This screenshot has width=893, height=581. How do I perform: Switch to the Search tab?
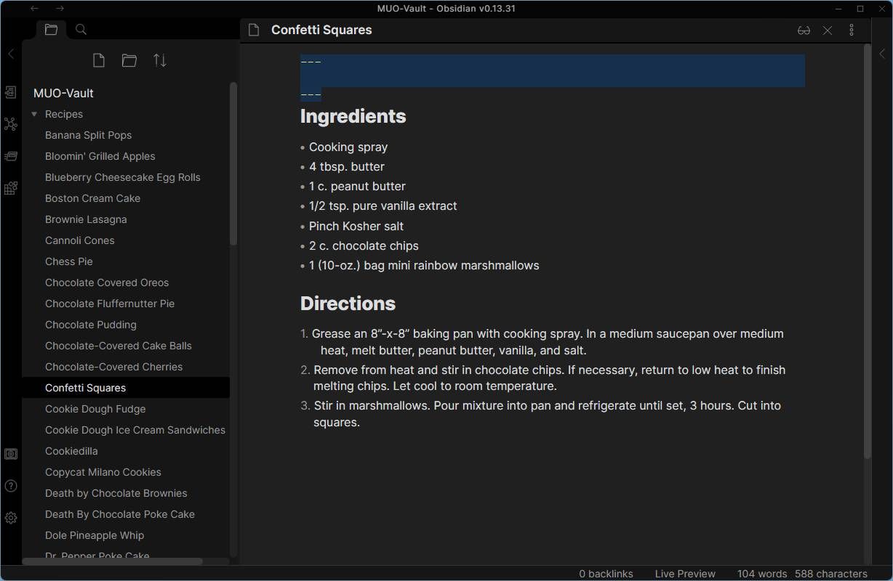pos(81,30)
